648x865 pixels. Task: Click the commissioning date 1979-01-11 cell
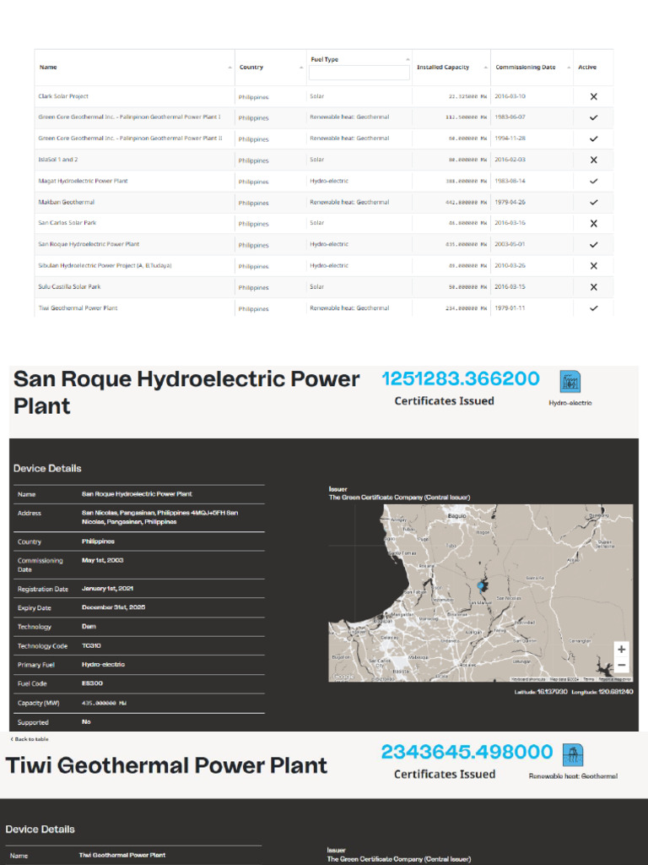point(510,307)
